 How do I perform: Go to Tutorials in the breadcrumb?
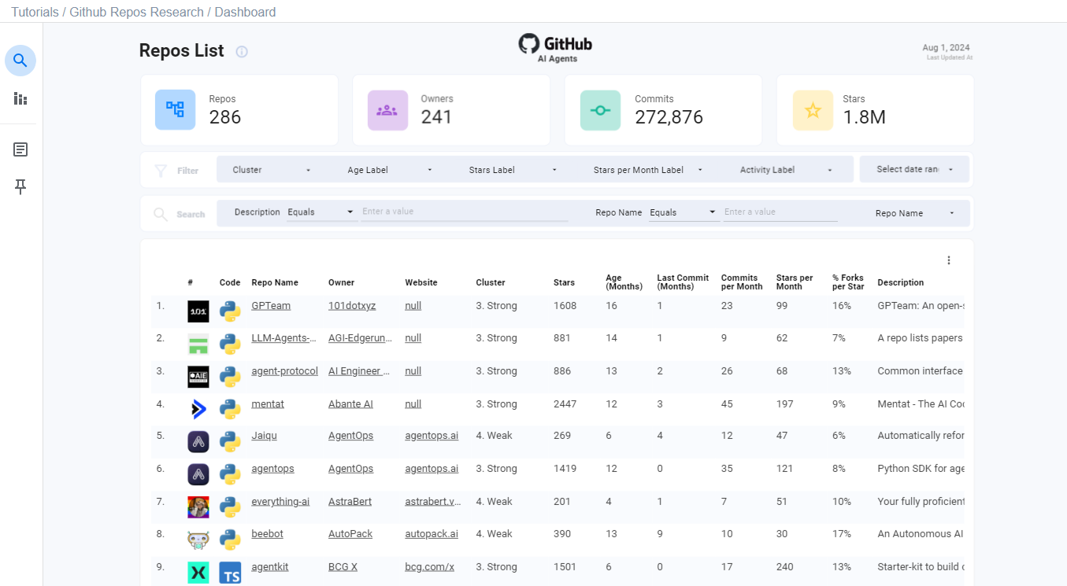coord(35,12)
